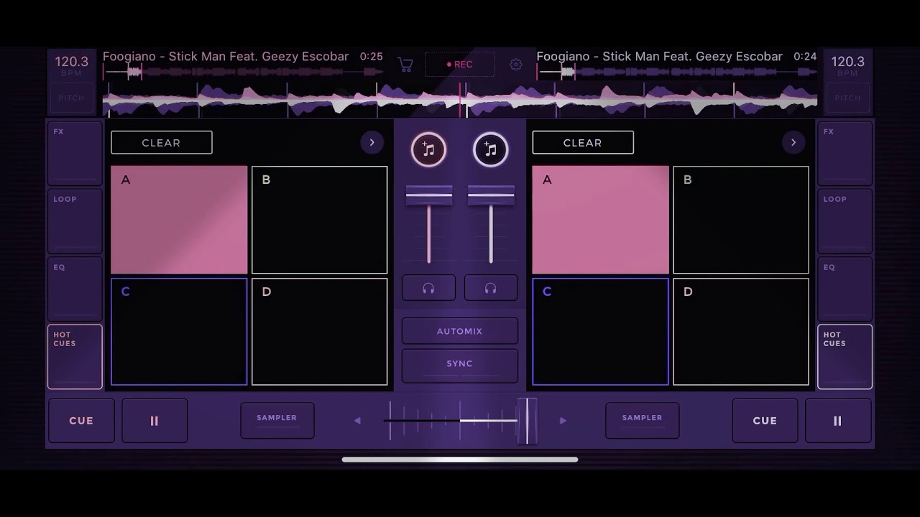
Task: Click left deck track title Foogiano
Action: pyautogui.click(x=226, y=56)
